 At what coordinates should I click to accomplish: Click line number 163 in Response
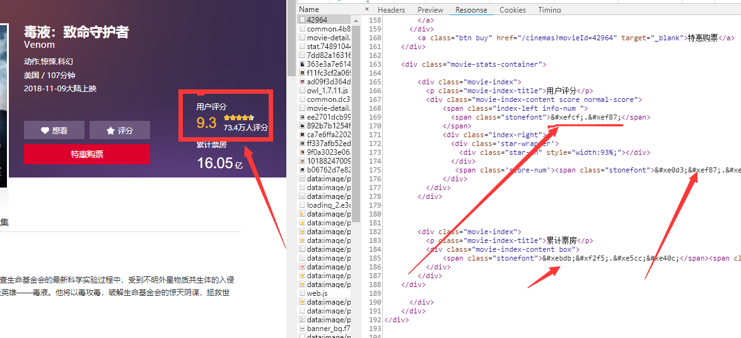(x=374, y=64)
